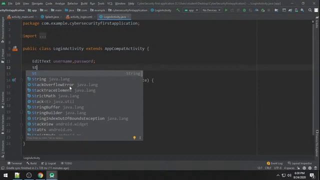
Task: Open the Windows Start menu
Action: tap(5, 175)
